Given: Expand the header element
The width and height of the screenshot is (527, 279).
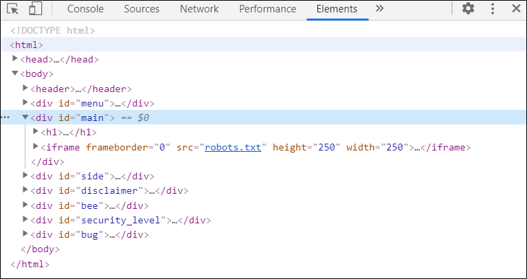Looking at the screenshot, I should pyautogui.click(x=25, y=88).
